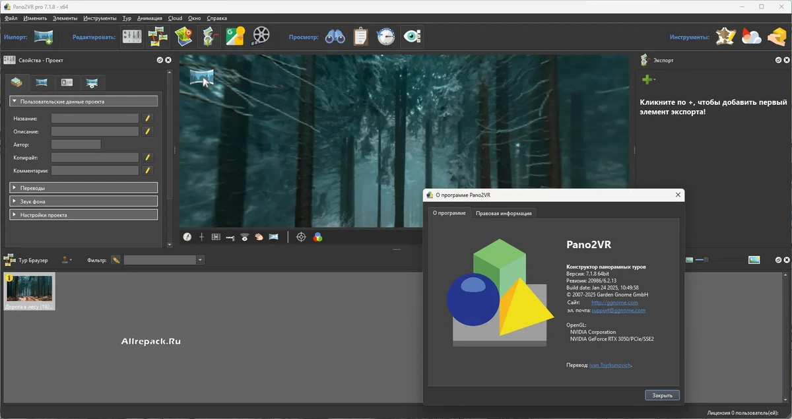The image size is (792, 419).
Task: Select the О программе tab
Action: click(449, 212)
